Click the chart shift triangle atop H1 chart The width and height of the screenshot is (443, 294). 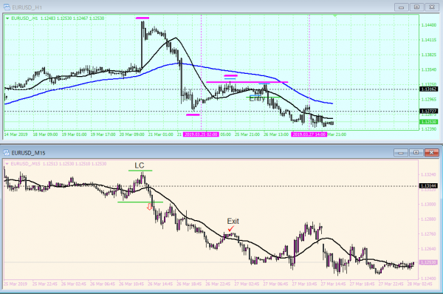334,16
